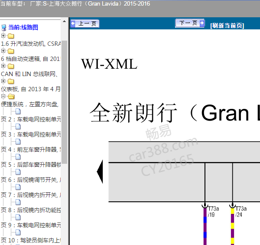This screenshot has height=245, width=260.
Task: Click the 刷新当前页 refresh link
Action: pyautogui.click(x=227, y=25)
